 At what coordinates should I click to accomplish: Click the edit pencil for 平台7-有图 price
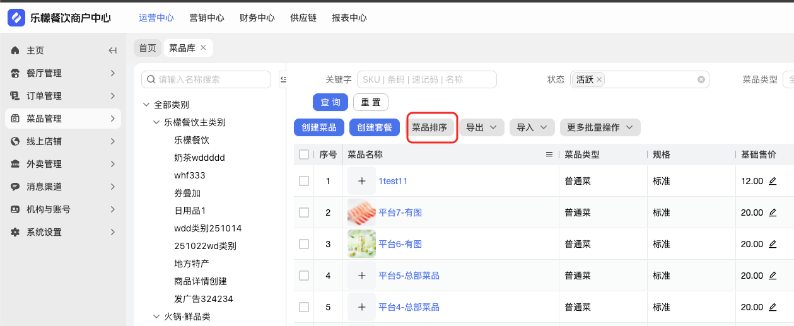point(773,212)
